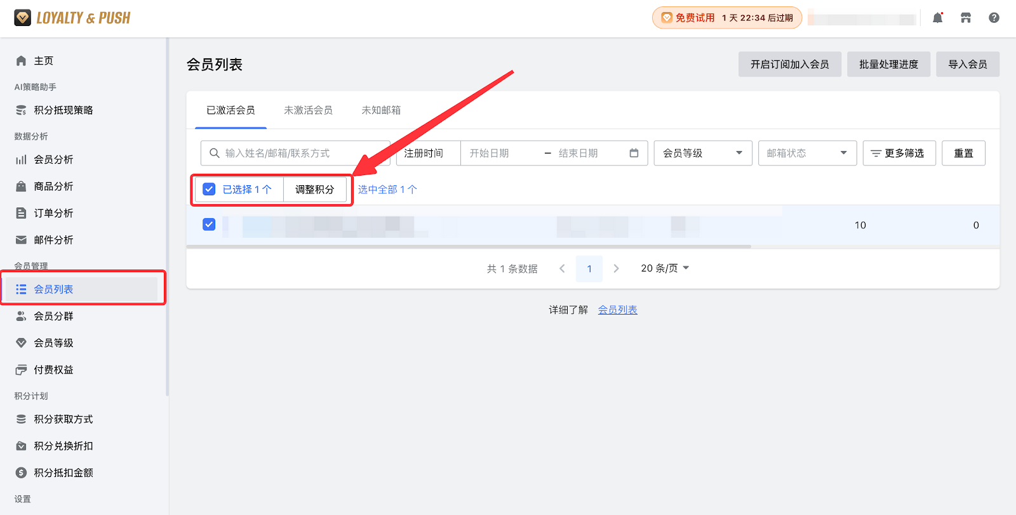1016x515 pixels.
Task: Open the 20 条/页 page size dropdown
Action: coord(664,268)
